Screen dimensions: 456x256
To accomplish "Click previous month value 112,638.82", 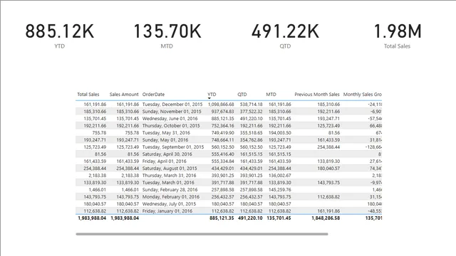I will click(328, 197).
